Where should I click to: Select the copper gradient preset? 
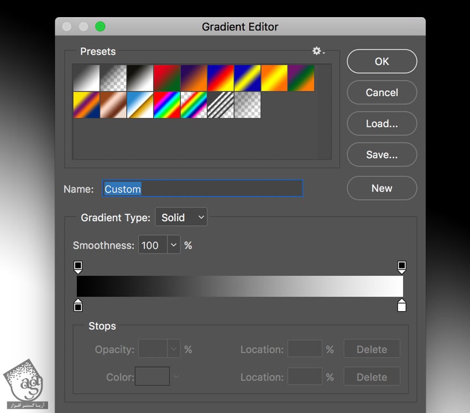pyautogui.click(x=113, y=105)
